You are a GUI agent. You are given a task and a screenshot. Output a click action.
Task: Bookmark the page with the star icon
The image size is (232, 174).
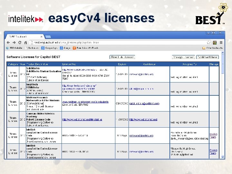[x=208, y=43]
